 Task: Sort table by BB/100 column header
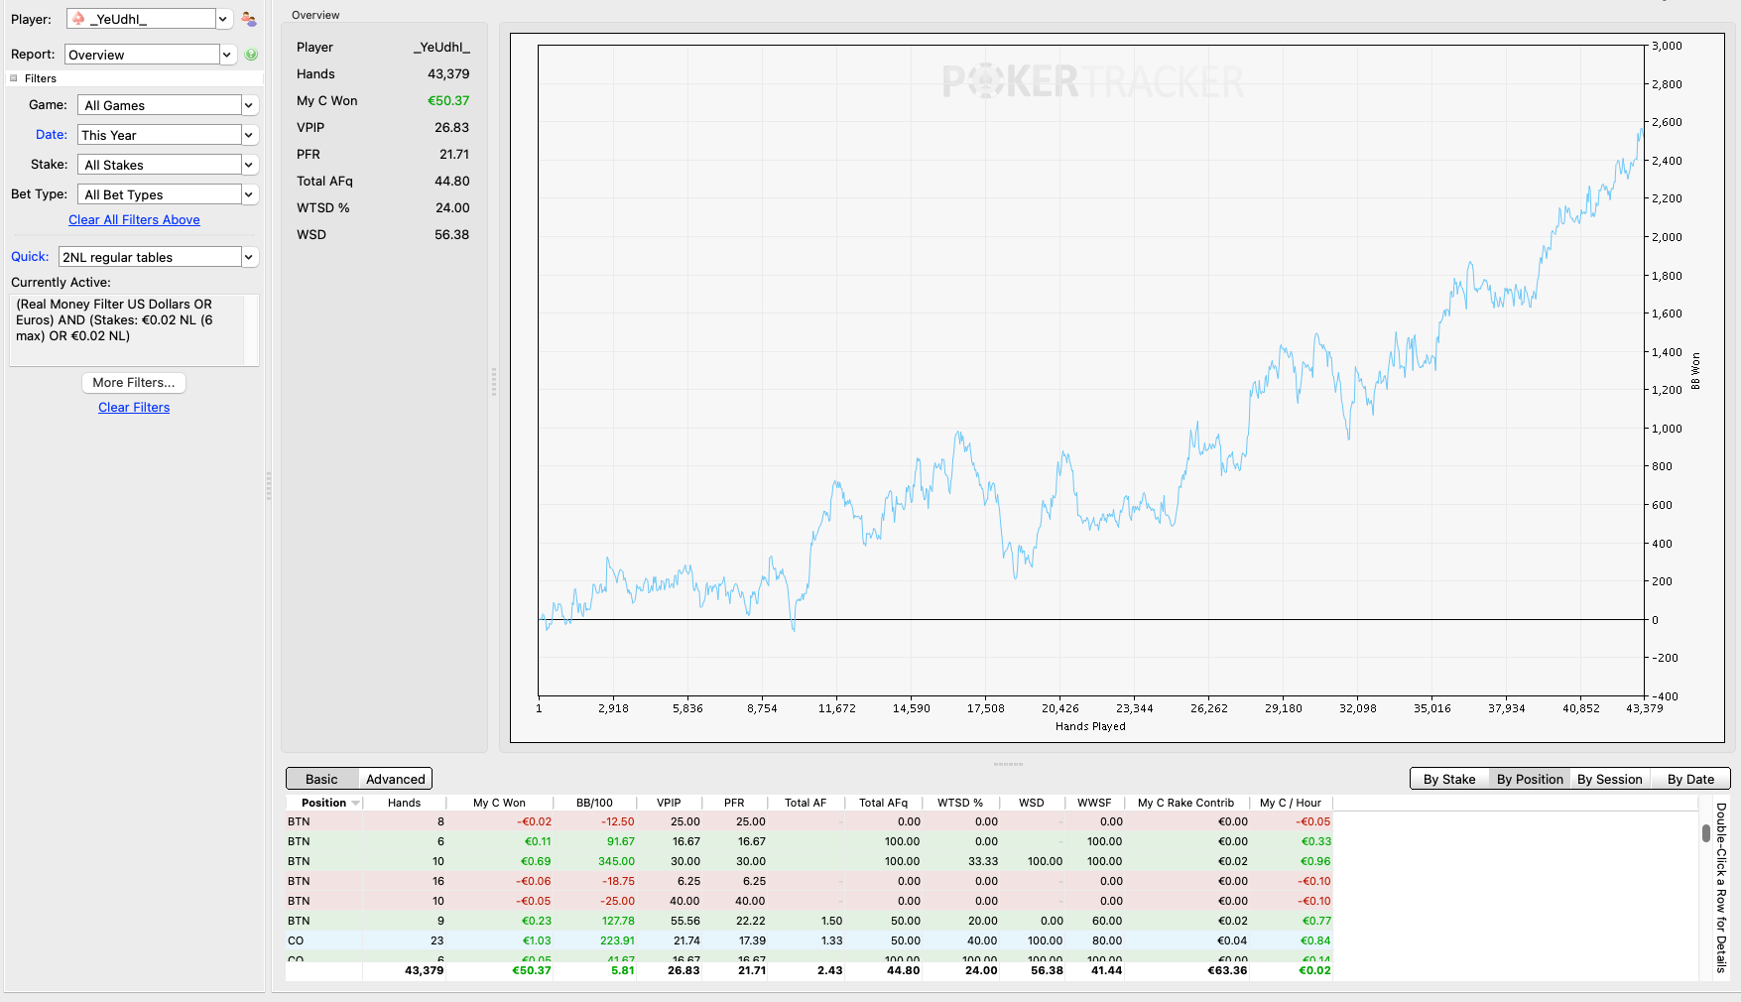594,803
